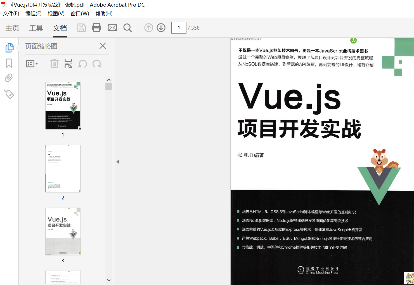This screenshot has width=414, height=285.
Task: Click the thumbnail panel scrollbar thumb
Action: coord(109,87)
